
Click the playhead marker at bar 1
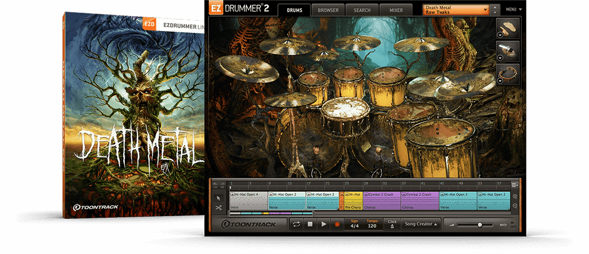pos(230,187)
